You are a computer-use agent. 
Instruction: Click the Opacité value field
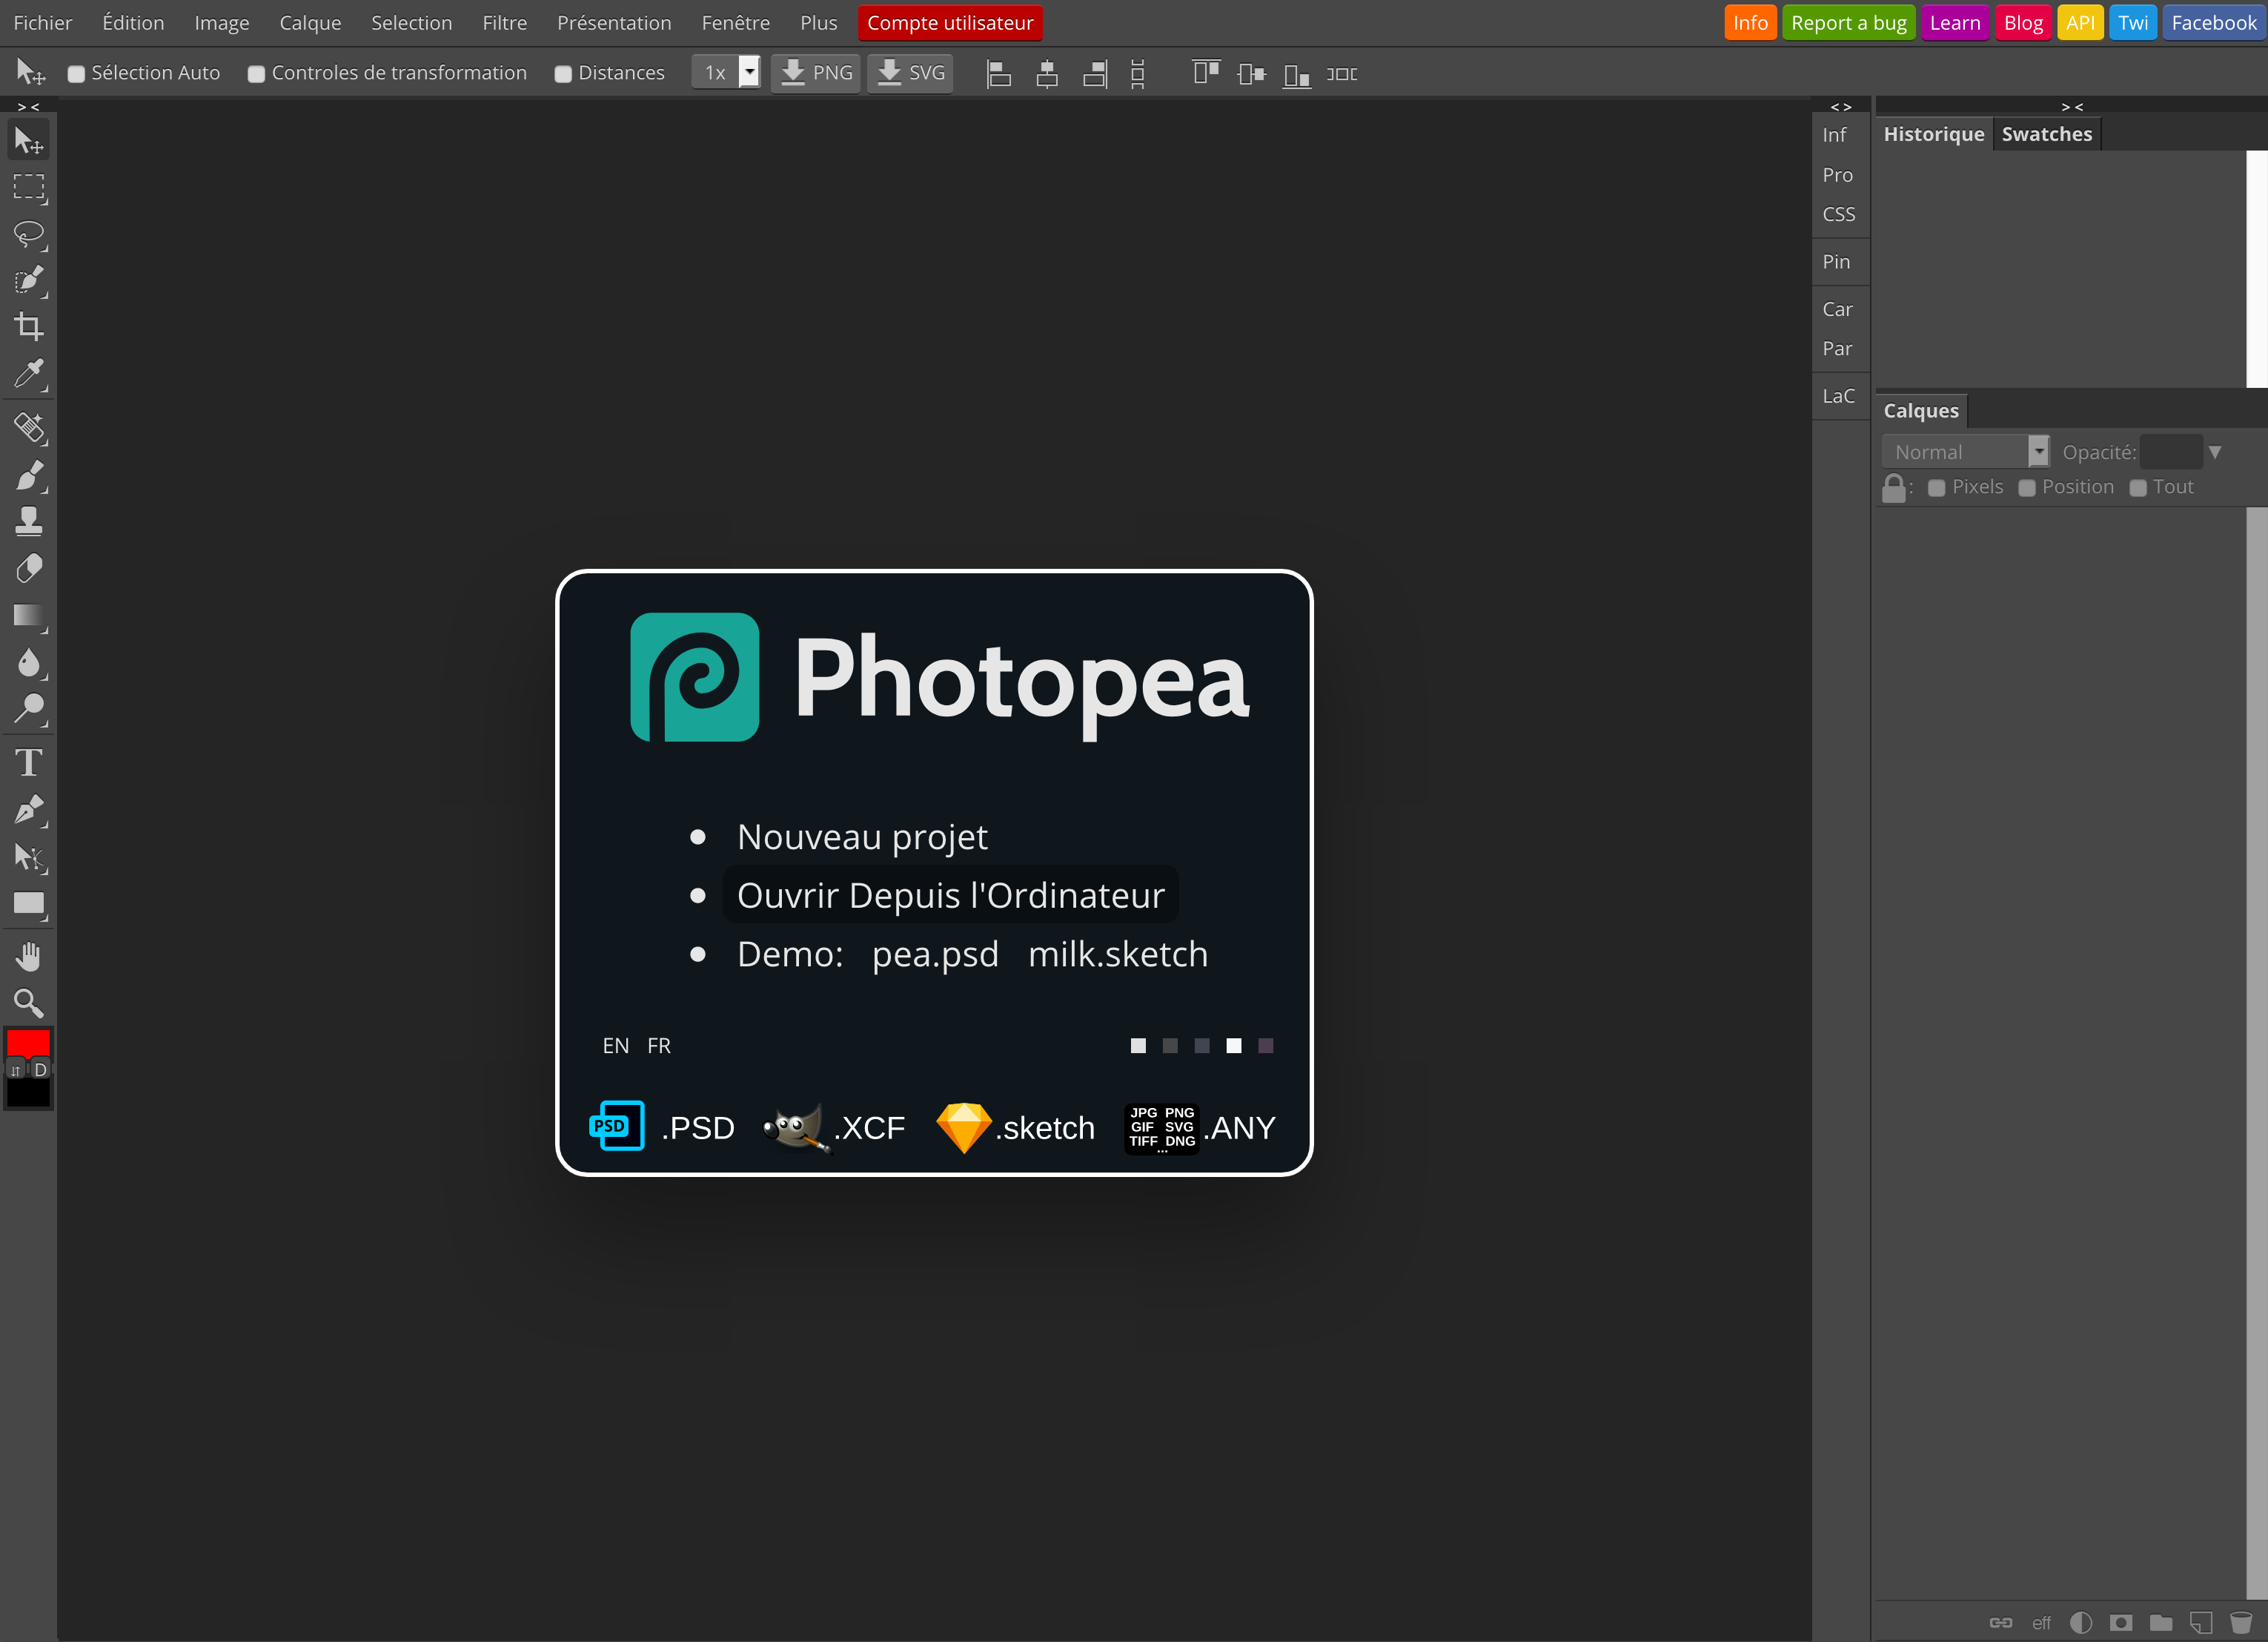pos(2171,452)
